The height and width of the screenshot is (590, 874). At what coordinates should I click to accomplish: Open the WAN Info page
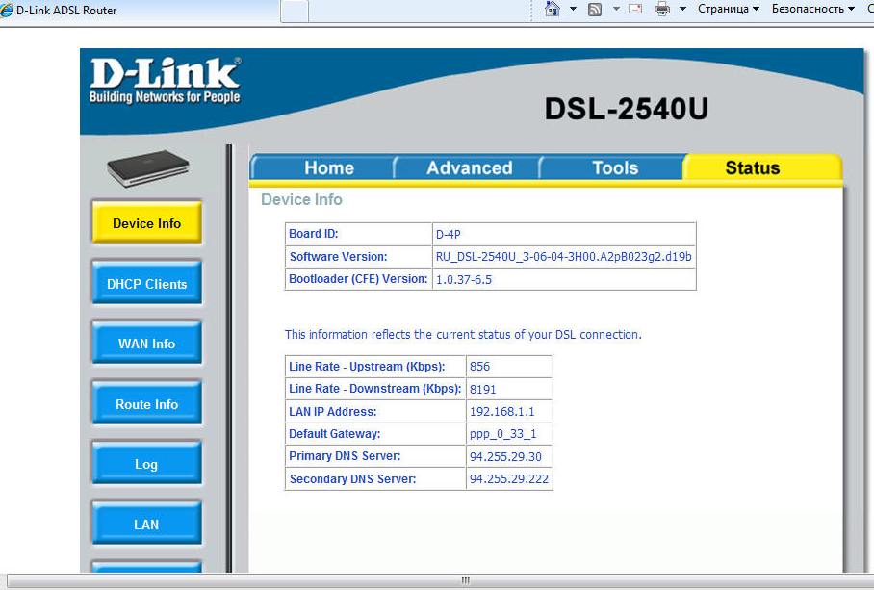pyautogui.click(x=146, y=344)
